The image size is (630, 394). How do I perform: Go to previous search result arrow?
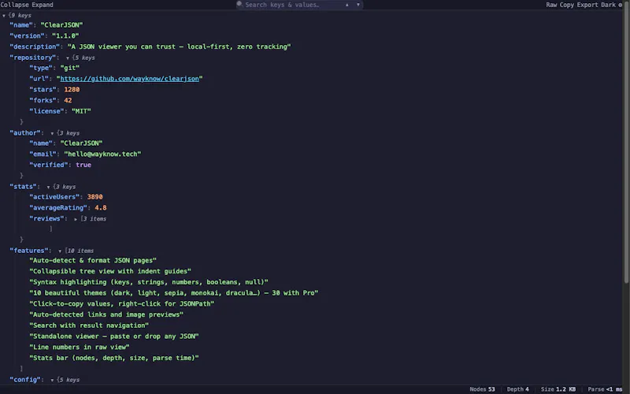(x=347, y=5)
